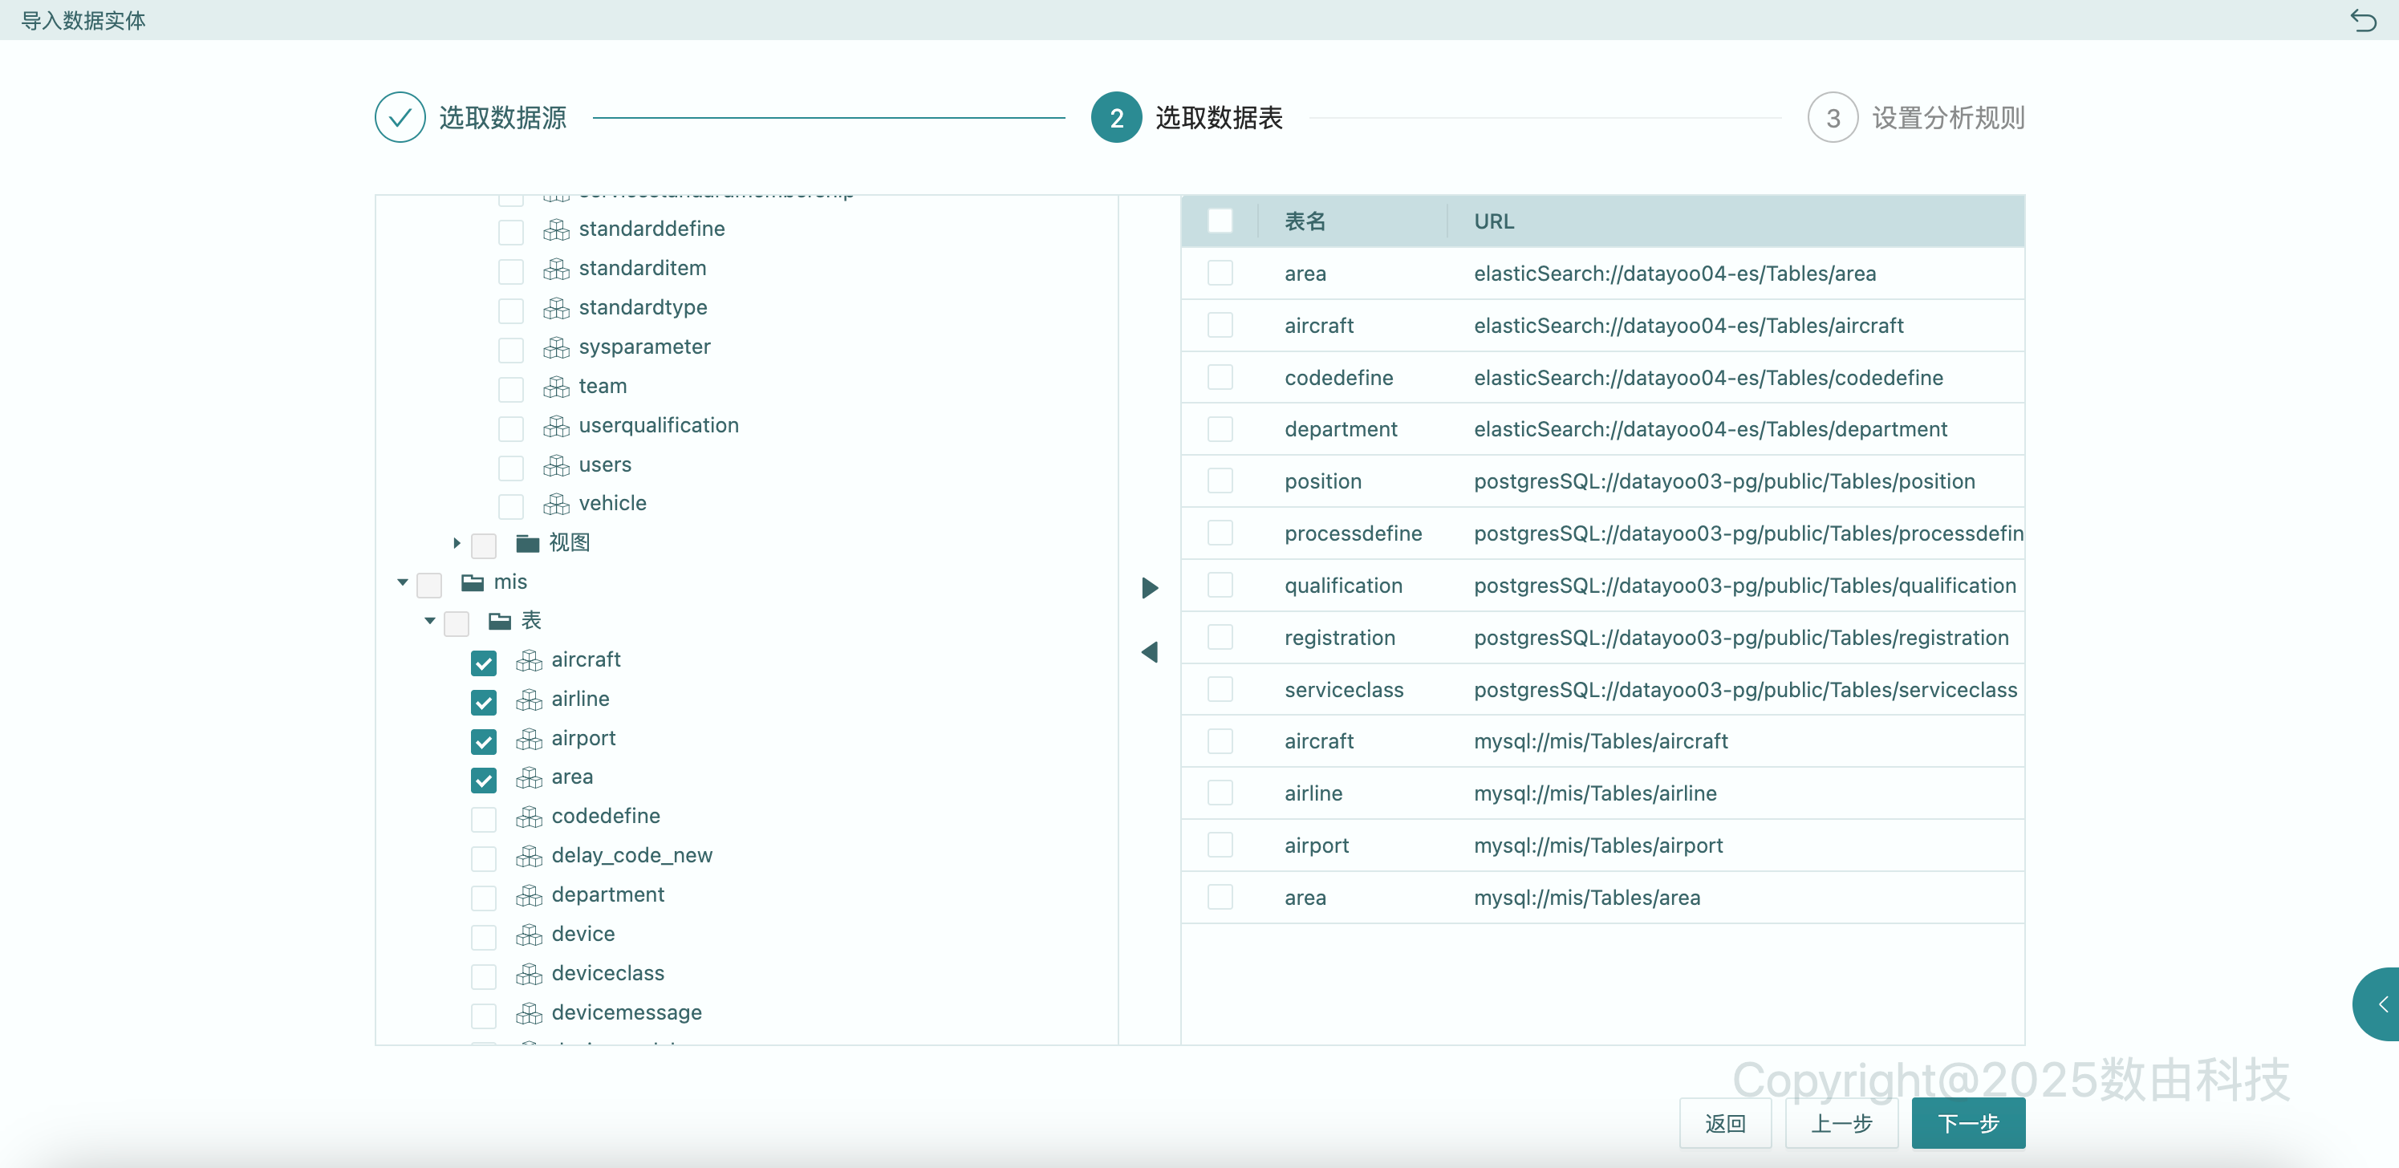Click the left arrow to remove tables
This screenshot has width=2399, height=1168.
pyautogui.click(x=1150, y=652)
